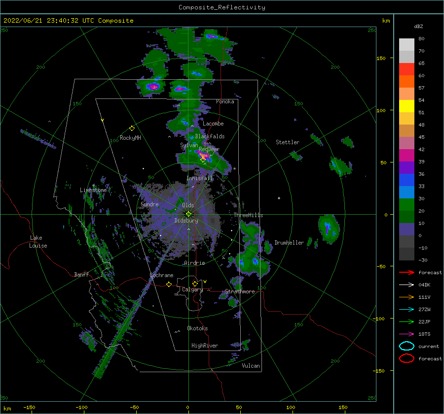Screen dimensions: 444x414
Task: Click the red swatch between 65 and 60
Action: [x=407, y=69]
